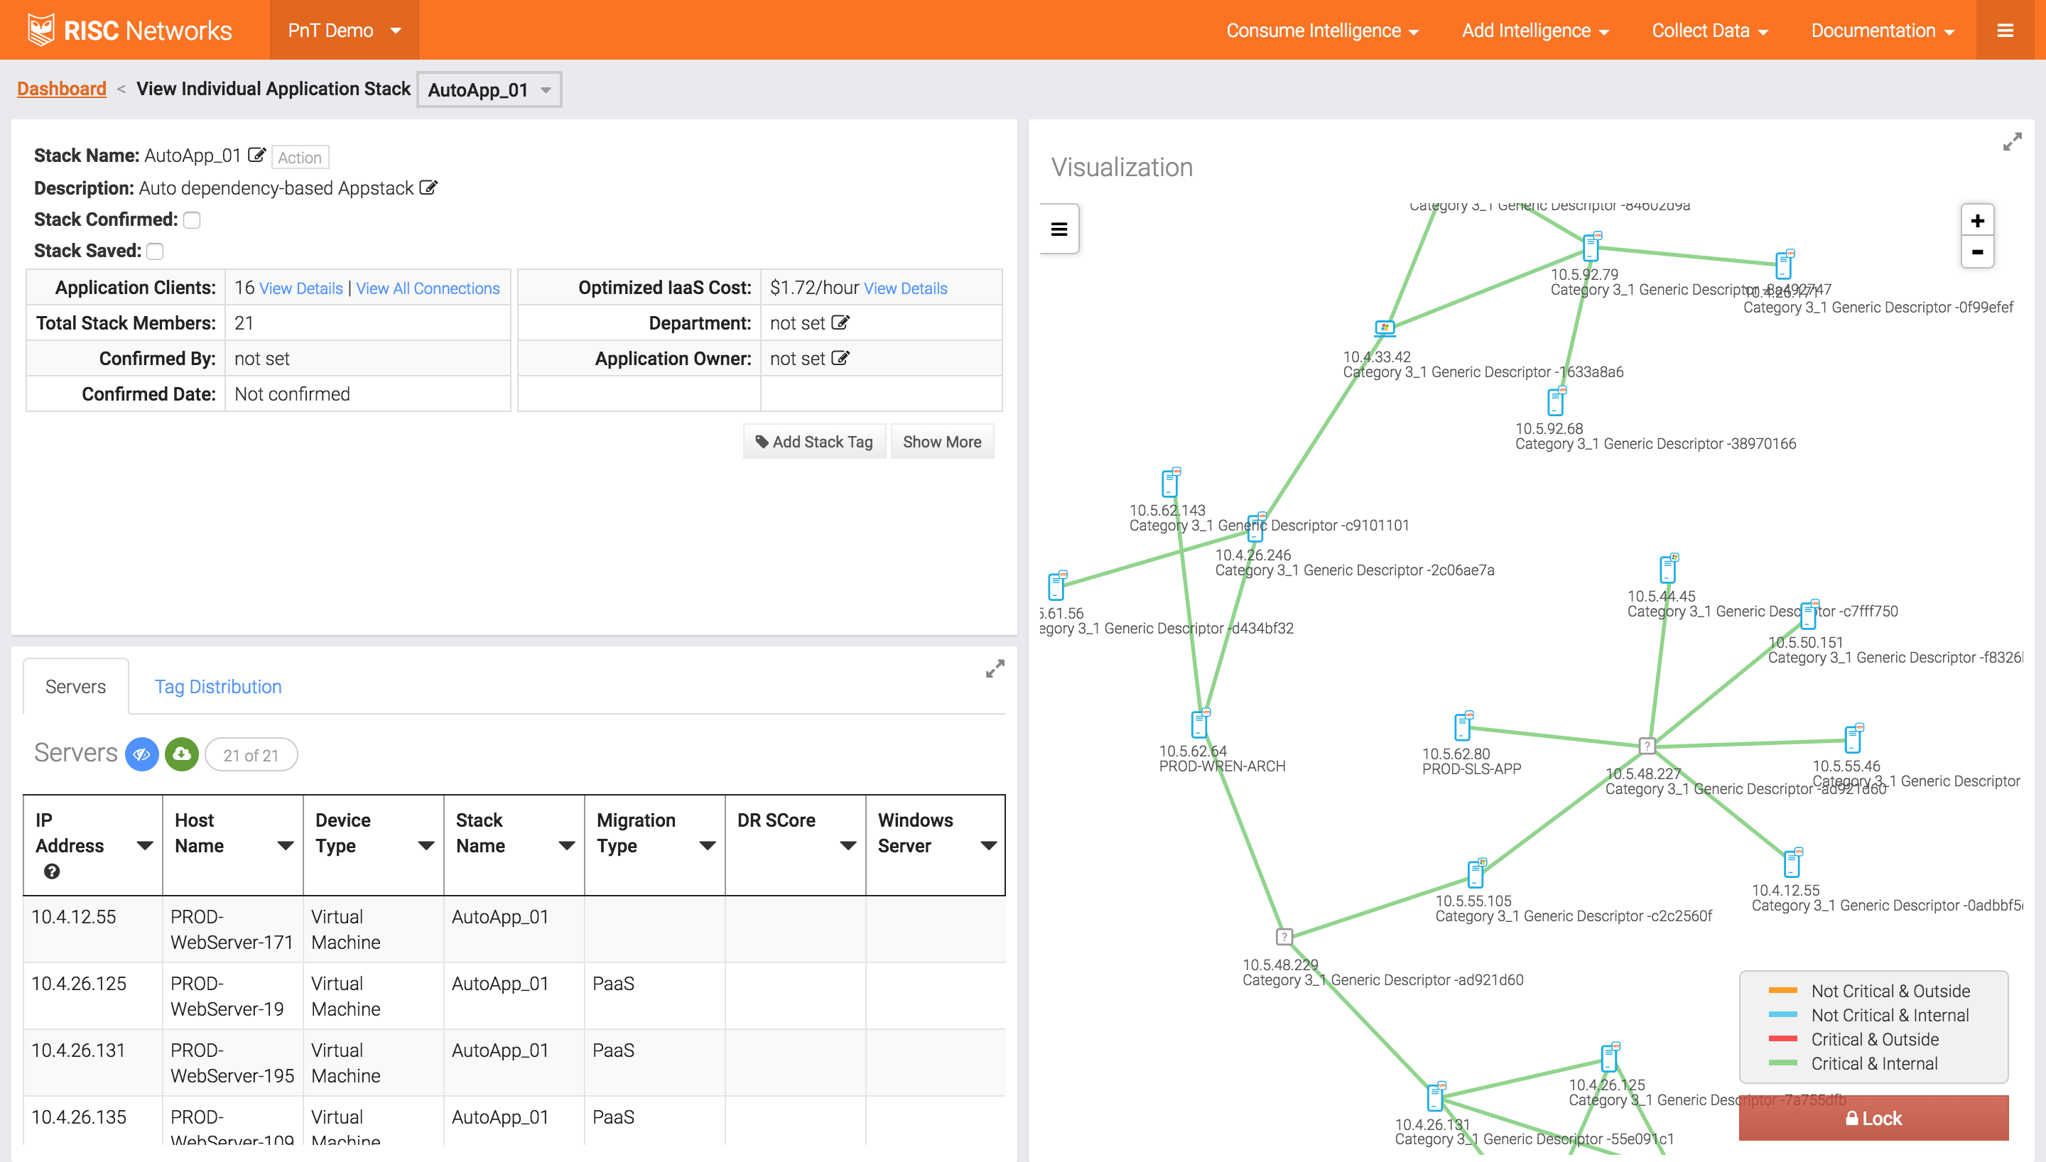Open View All Connections link
The image size is (2046, 1162).
(428, 288)
